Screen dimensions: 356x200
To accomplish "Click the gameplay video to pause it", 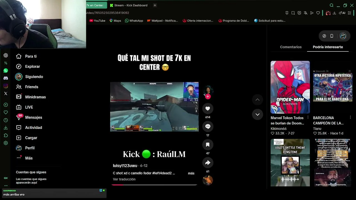I will 154,107.
